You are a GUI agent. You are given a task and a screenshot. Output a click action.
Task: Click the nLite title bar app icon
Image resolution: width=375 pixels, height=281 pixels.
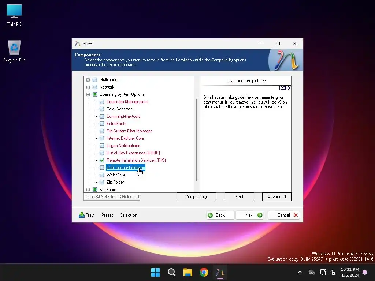point(77,44)
